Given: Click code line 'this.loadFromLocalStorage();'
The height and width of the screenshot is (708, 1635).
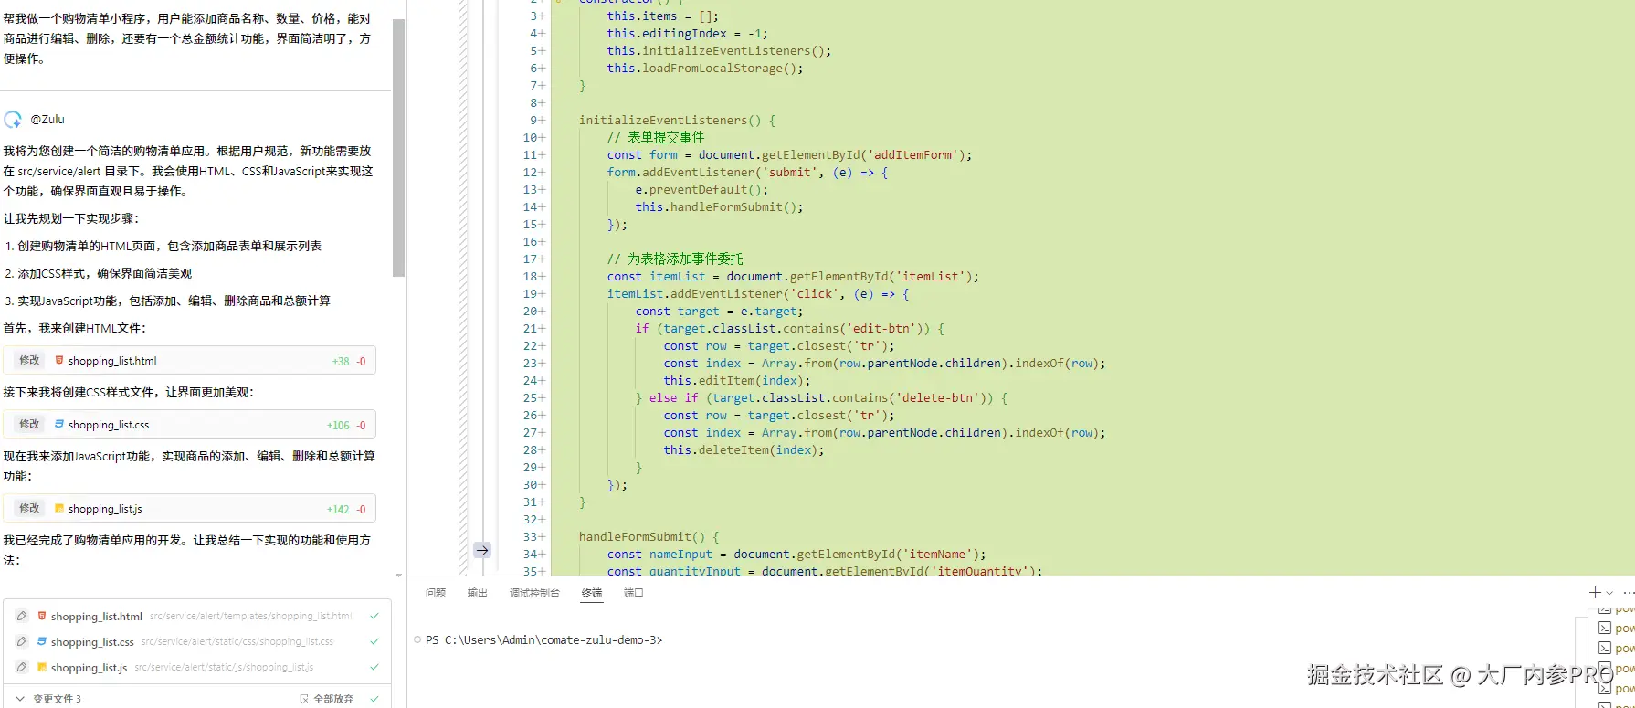Looking at the screenshot, I should (705, 69).
